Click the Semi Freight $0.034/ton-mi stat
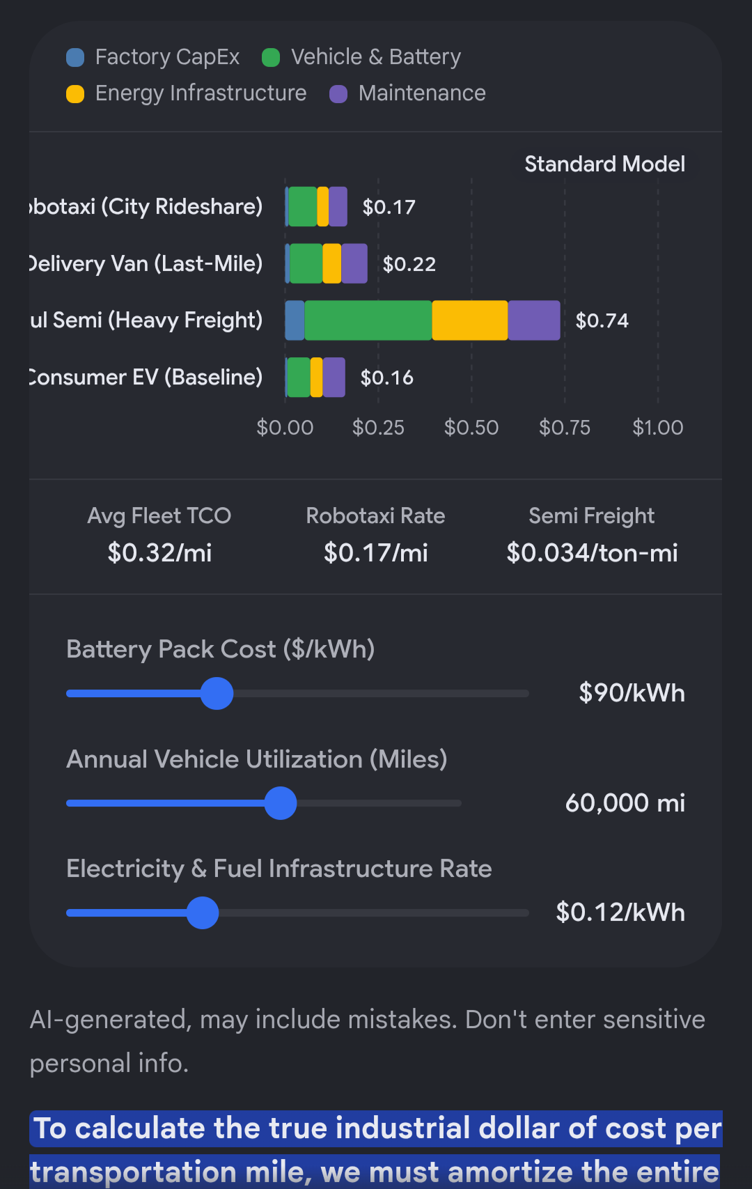Image resolution: width=752 pixels, height=1189 pixels. (x=592, y=553)
